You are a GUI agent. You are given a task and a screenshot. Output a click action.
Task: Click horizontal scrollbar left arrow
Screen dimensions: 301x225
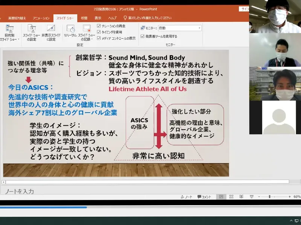point(3,182)
